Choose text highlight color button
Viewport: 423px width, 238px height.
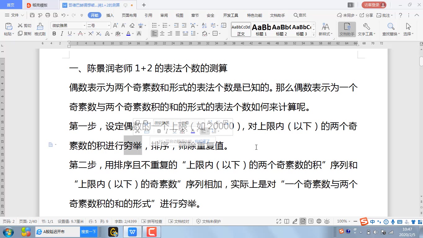click(x=118, y=33)
